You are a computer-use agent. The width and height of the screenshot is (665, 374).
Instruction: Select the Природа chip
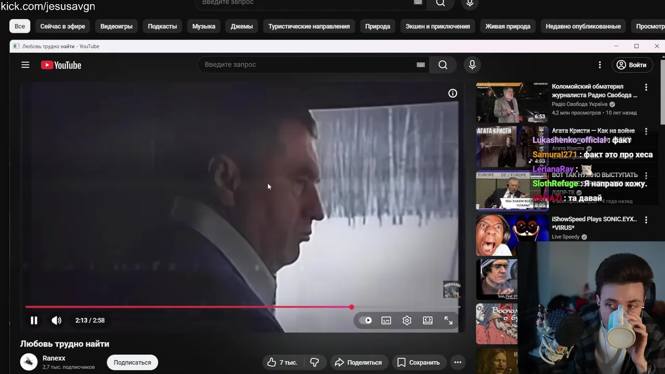coord(378,26)
